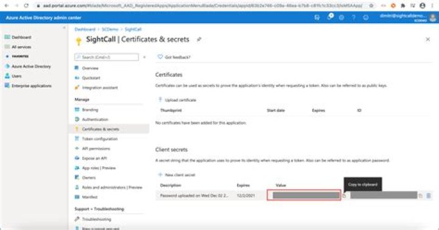
Task: Open the Chrome profile avatar
Action: click(x=423, y=5)
